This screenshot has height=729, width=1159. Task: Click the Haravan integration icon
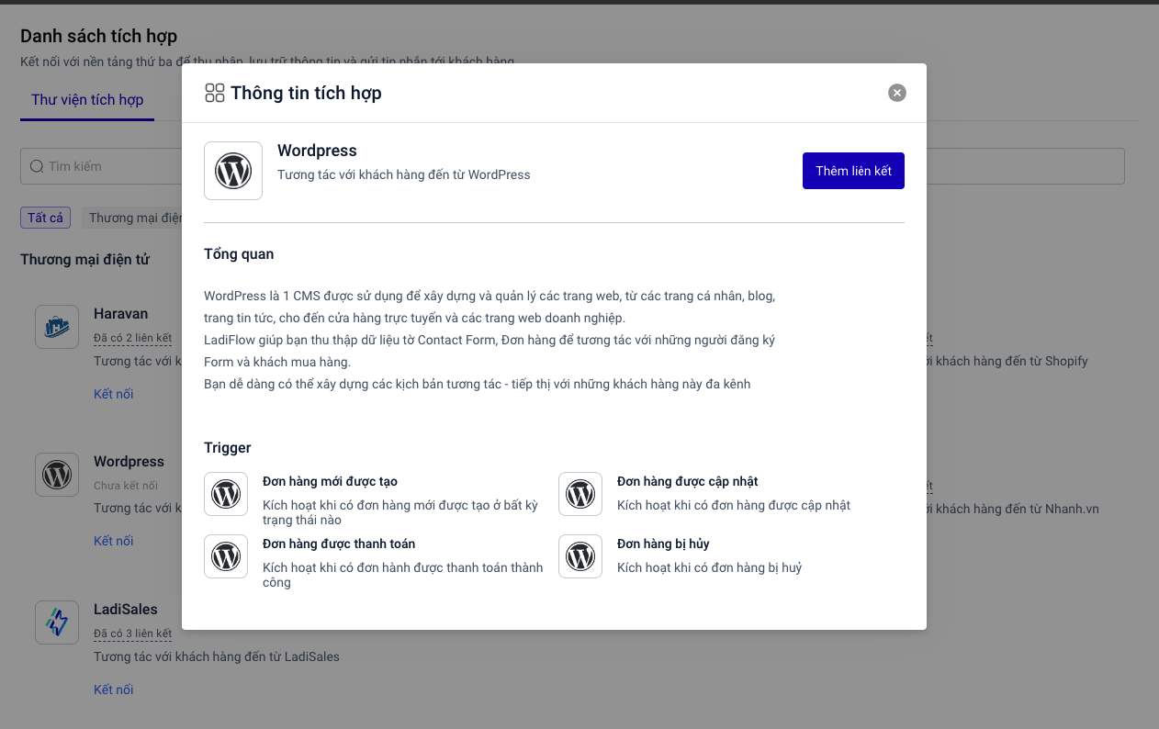(57, 327)
